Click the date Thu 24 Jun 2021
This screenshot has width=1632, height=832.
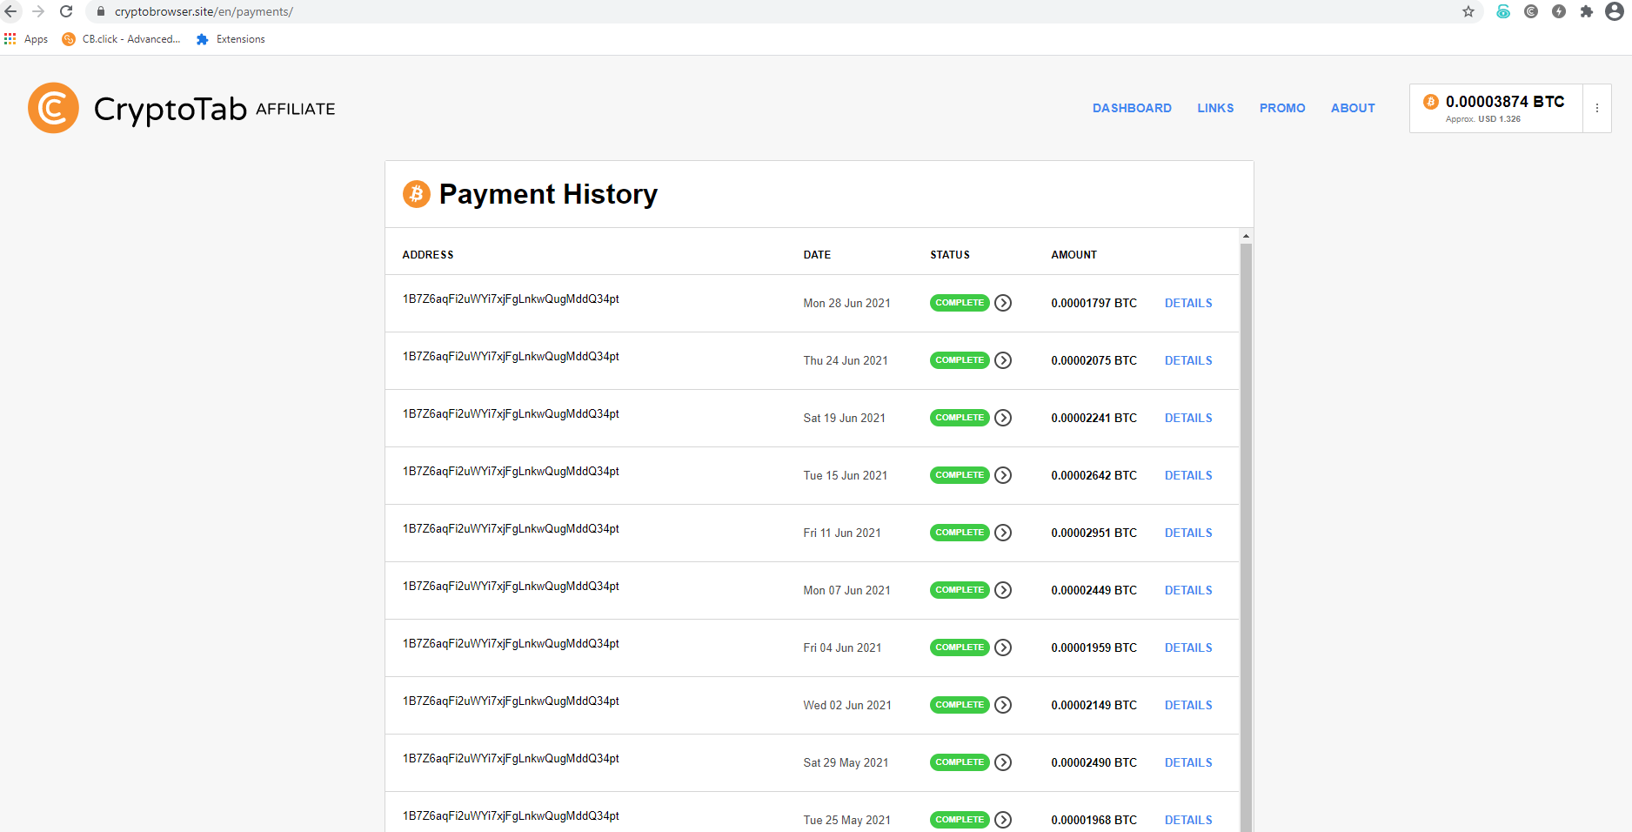(x=846, y=360)
